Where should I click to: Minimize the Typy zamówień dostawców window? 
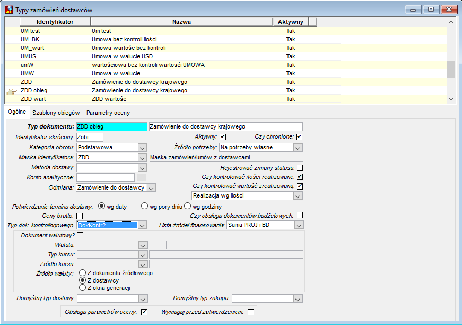tap(413, 10)
